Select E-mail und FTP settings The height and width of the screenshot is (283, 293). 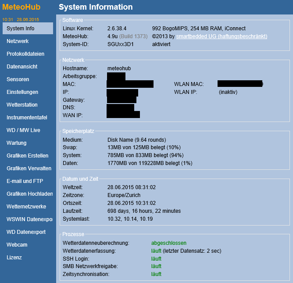click(x=25, y=181)
